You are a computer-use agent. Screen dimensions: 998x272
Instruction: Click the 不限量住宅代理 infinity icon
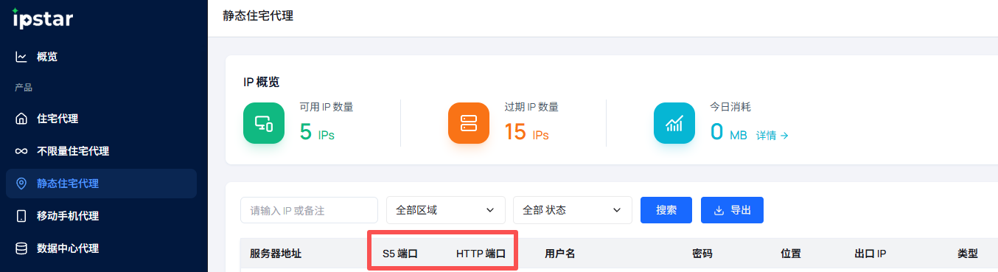click(x=21, y=151)
